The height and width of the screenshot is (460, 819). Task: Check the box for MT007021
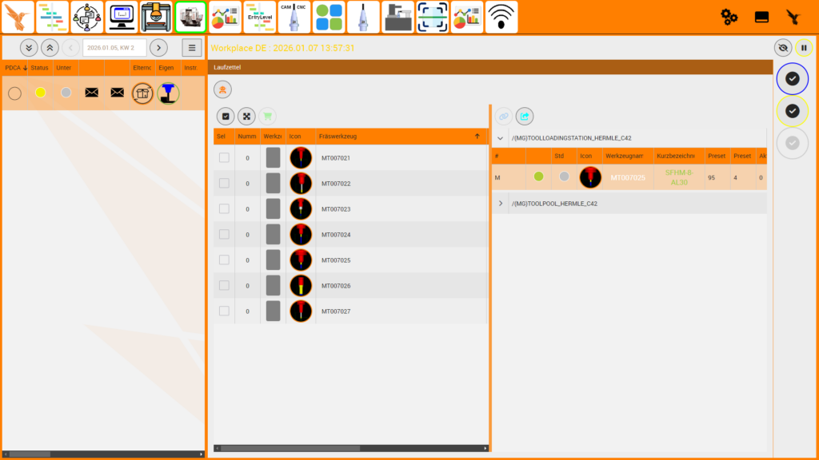click(x=224, y=157)
